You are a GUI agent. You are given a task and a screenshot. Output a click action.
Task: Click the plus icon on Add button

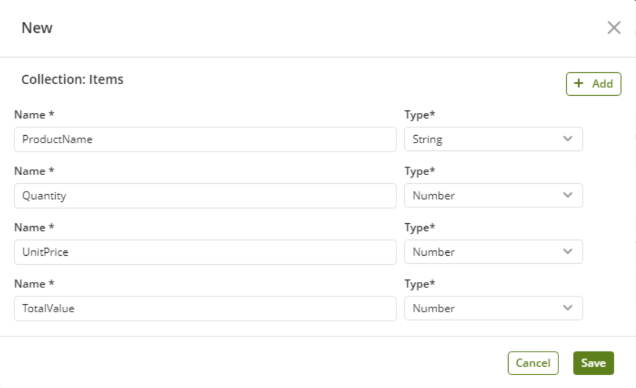578,84
